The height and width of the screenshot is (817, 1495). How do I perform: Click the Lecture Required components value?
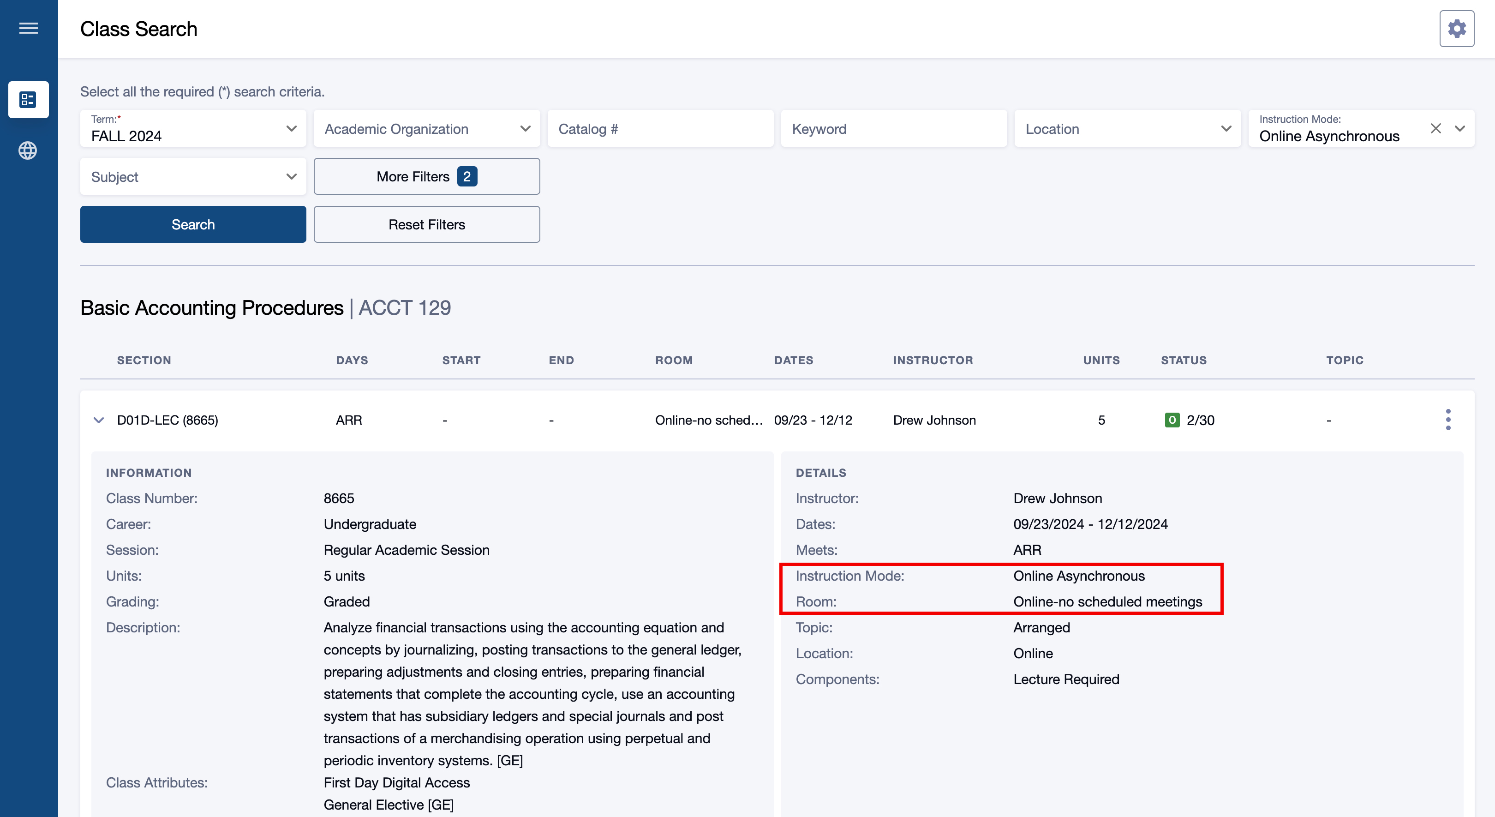tap(1066, 679)
